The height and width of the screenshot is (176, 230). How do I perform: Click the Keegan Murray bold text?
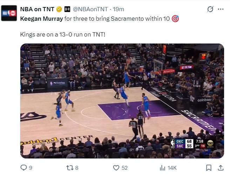(41, 19)
